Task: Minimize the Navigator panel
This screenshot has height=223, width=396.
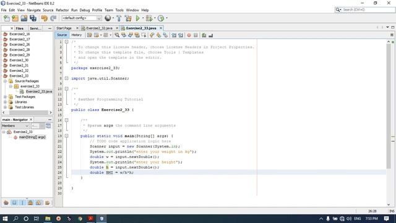Action: pyautogui.click(x=49, y=120)
